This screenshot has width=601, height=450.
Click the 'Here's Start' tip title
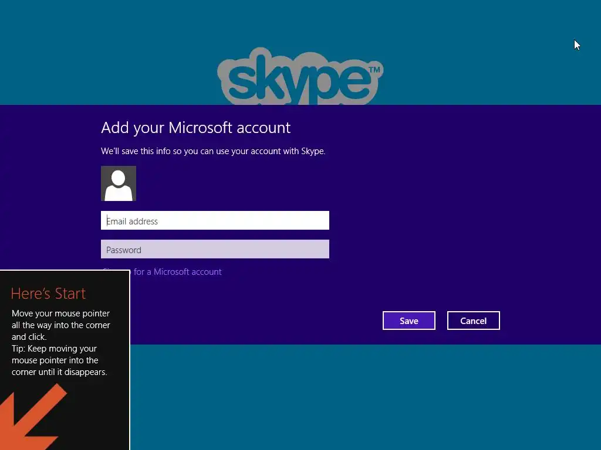pos(48,294)
